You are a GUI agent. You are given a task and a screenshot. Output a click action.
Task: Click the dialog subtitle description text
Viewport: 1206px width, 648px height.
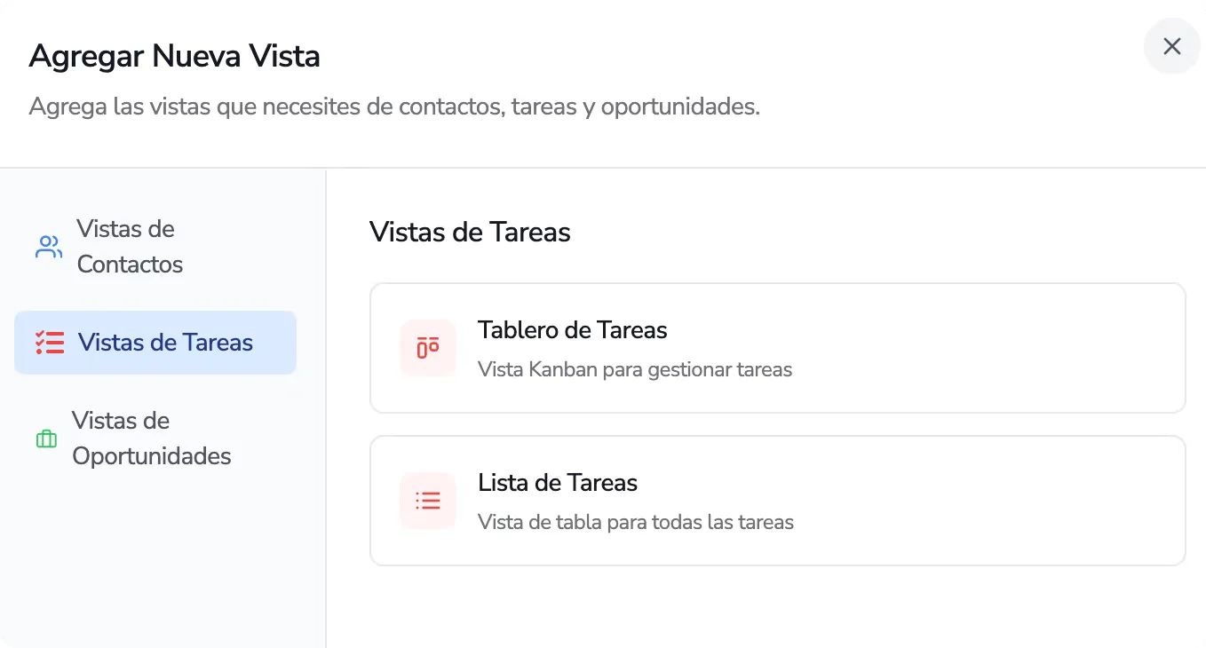394,106
